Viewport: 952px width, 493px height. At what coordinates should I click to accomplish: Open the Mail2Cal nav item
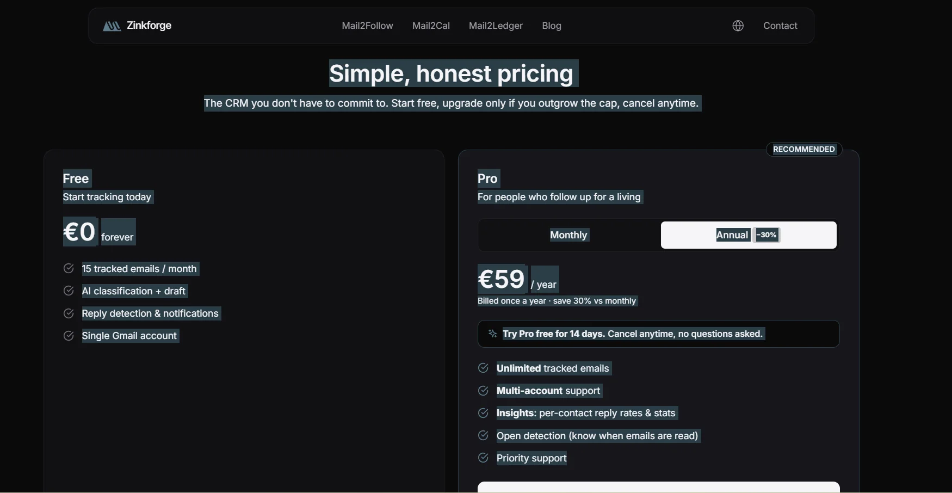pyautogui.click(x=431, y=26)
